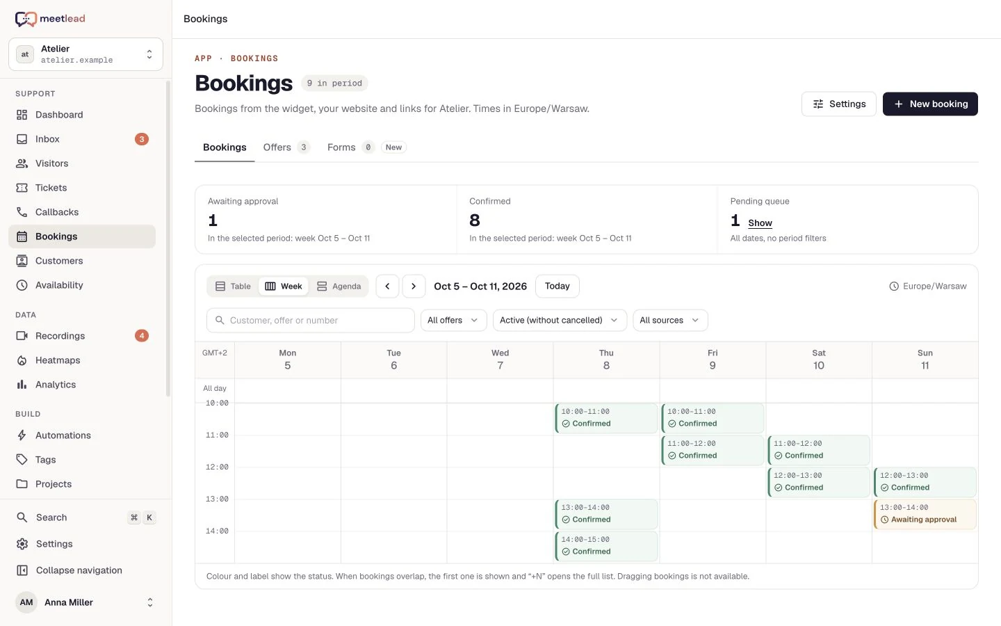The image size is (1001, 626).
Task: Open the Heatmaps flame icon
Action: coord(22,360)
